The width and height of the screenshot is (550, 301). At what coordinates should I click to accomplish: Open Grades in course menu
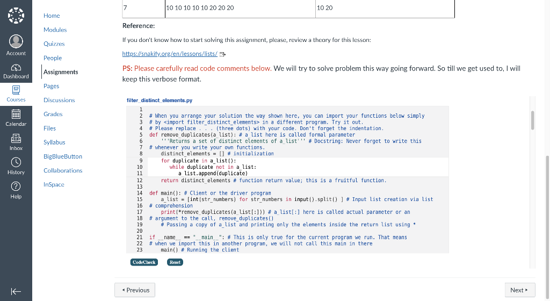53,114
